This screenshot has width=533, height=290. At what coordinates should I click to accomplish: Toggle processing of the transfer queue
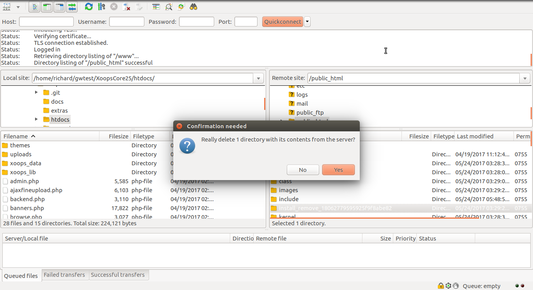pyautogui.click(x=101, y=7)
